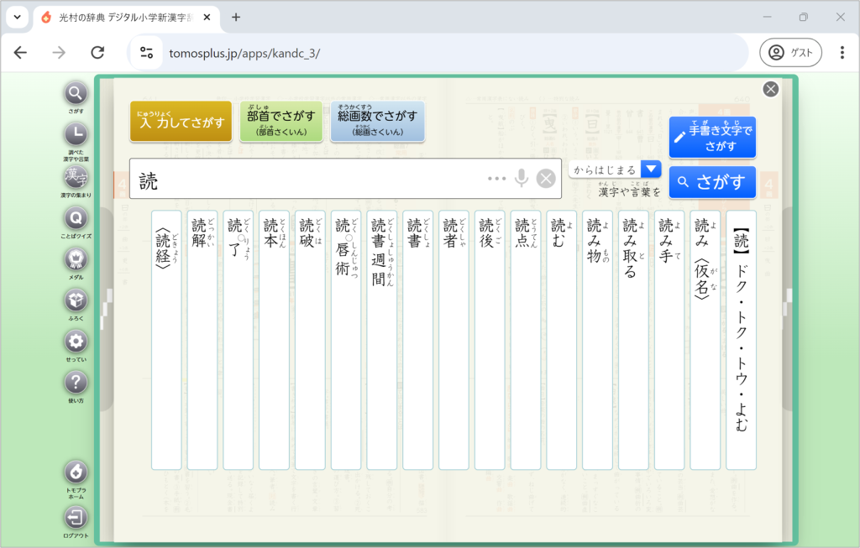Image resolution: width=860 pixels, height=548 pixels.
Task: Reload the browser page
Action: [97, 53]
